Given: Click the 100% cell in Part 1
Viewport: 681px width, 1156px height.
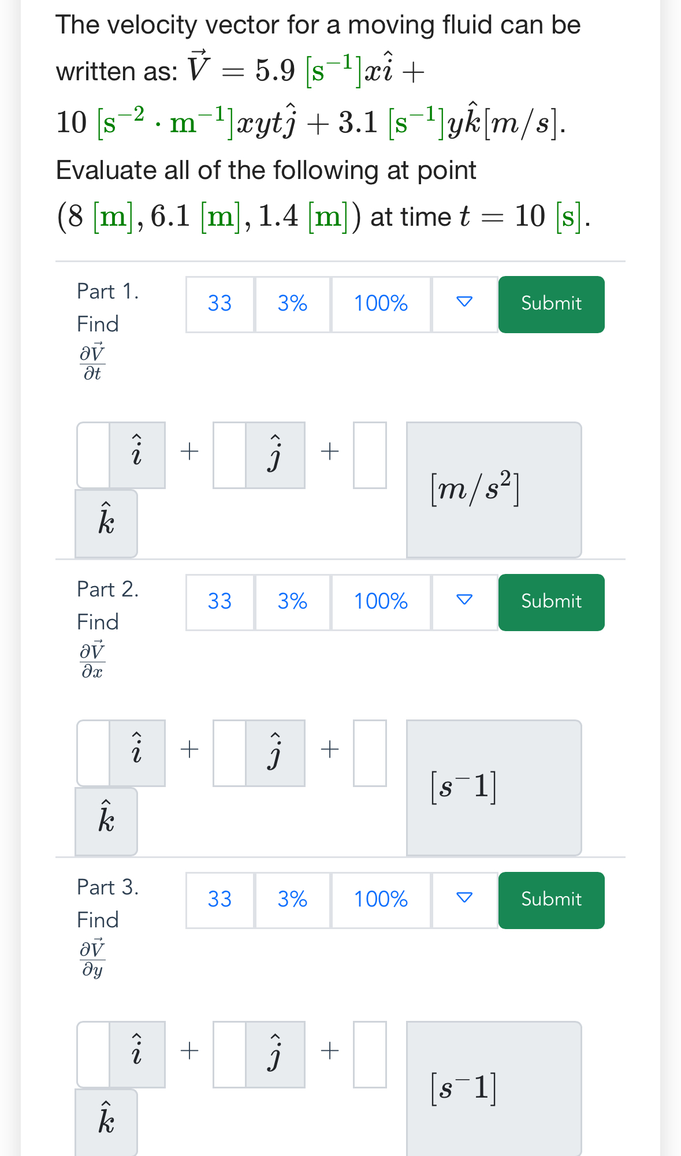Looking at the screenshot, I should (x=381, y=304).
